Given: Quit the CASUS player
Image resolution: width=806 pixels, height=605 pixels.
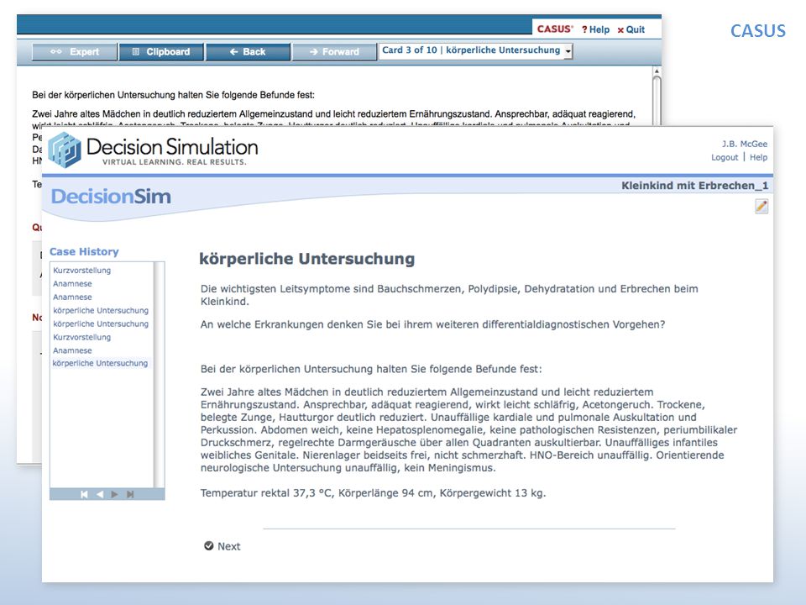Looking at the screenshot, I should (x=631, y=30).
